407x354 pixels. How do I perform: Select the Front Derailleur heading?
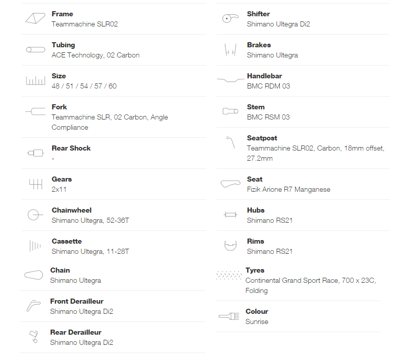point(77,301)
